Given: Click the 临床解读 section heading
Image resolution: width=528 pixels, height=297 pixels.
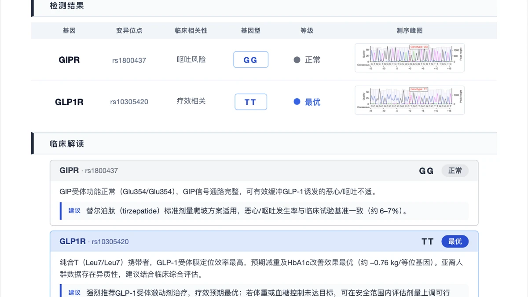Looking at the screenshot, I should point(67,144).
